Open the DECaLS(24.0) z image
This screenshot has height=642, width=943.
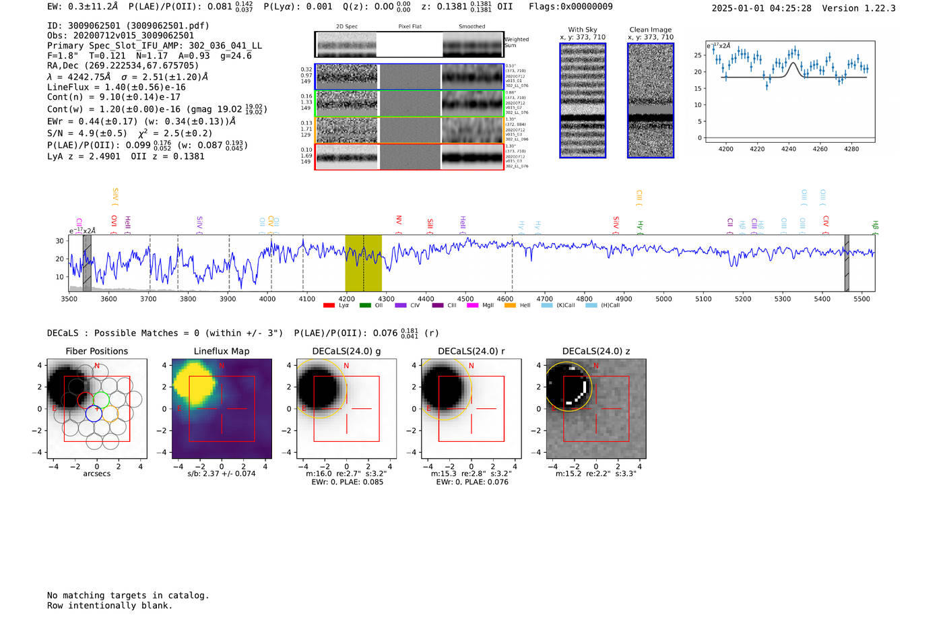[596, 408]
